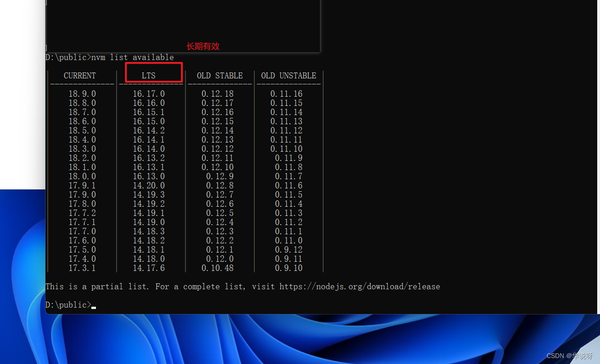This screenshot has width=600, height=364.
Task: Click LTS version 14.20.0
Action: click(149, 186)
